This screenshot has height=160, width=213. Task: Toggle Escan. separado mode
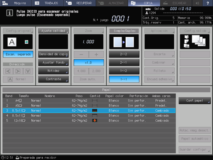18,54
